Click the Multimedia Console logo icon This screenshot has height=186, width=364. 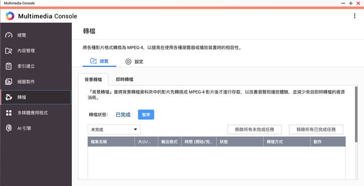click(10, 16)
